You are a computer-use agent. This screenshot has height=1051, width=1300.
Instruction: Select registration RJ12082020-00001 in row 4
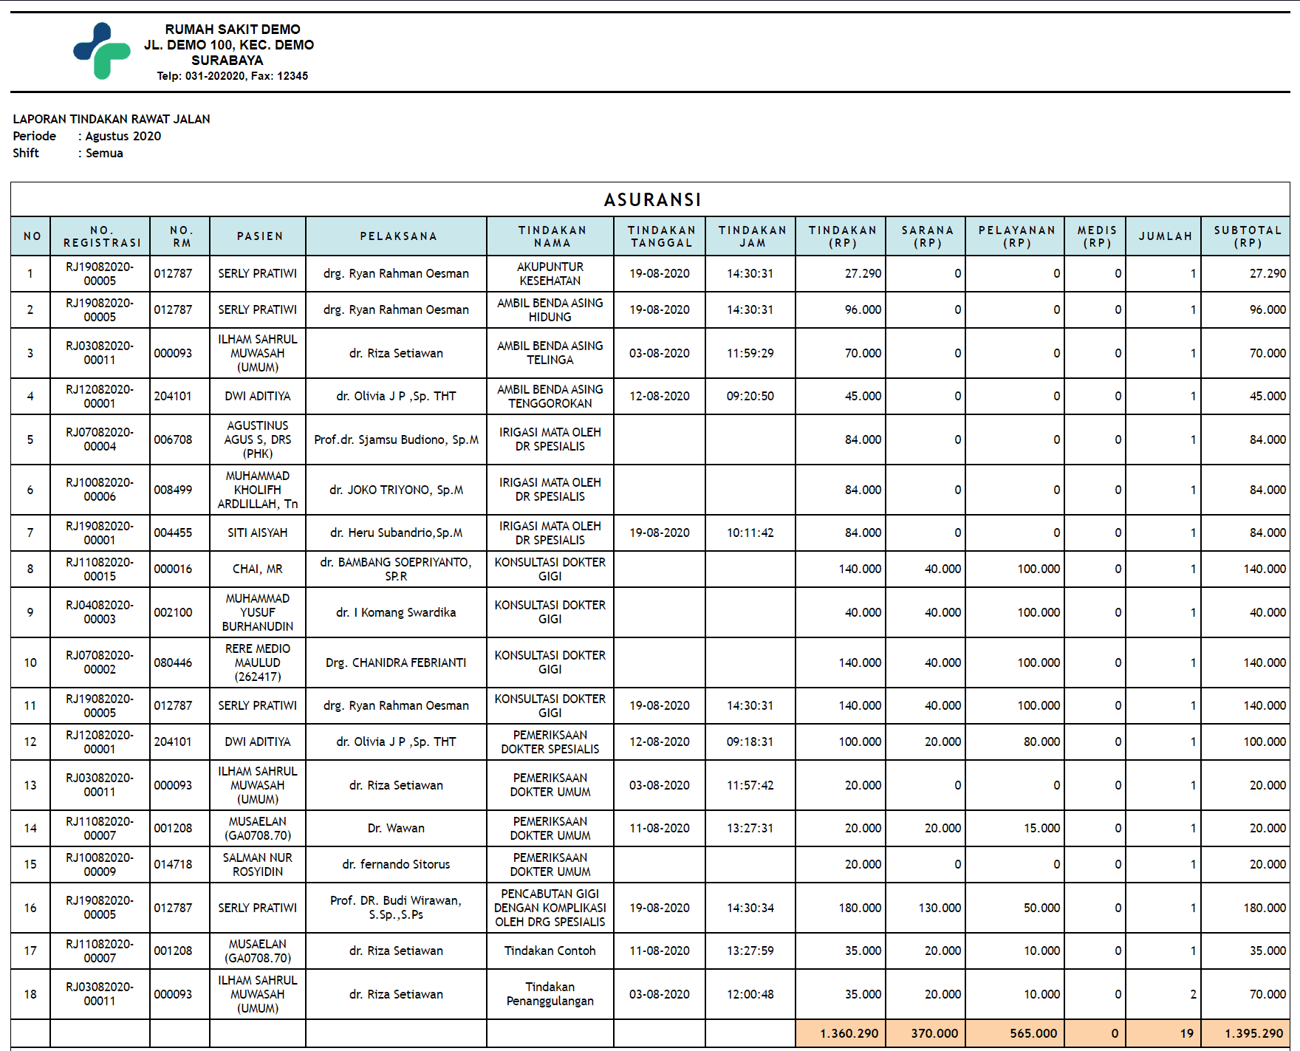pos(100,396)
